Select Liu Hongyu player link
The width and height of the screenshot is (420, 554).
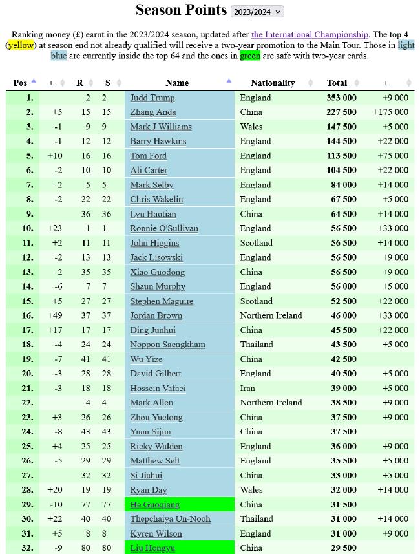[152, 548]
